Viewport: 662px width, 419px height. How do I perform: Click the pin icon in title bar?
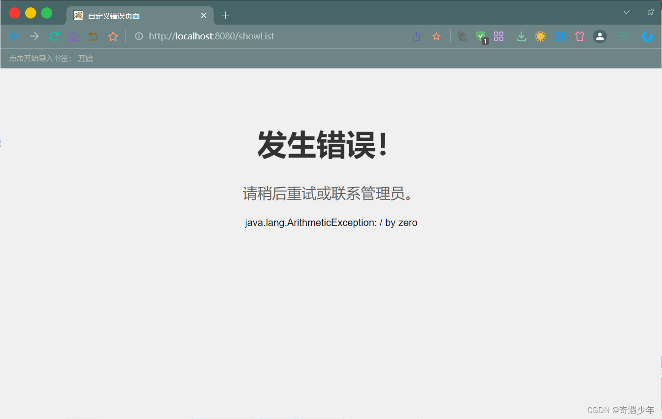click(651, 12)
